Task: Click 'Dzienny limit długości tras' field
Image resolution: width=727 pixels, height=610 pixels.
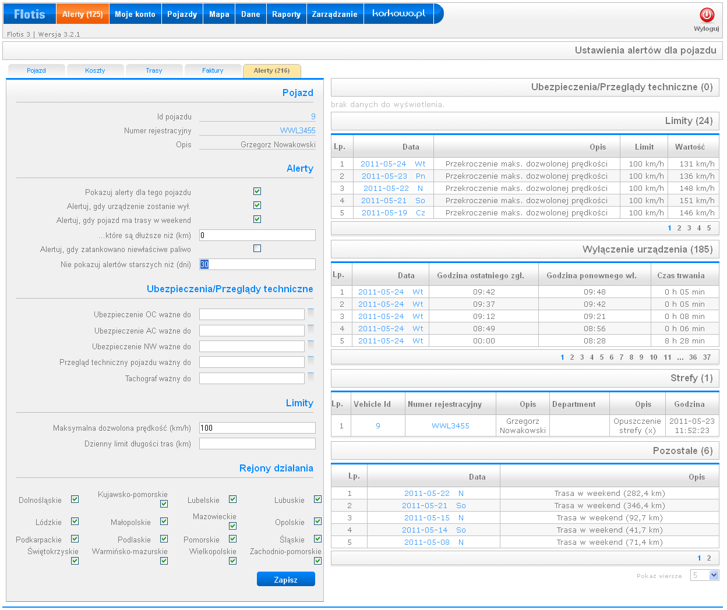Action: click(x=257, y=444)
